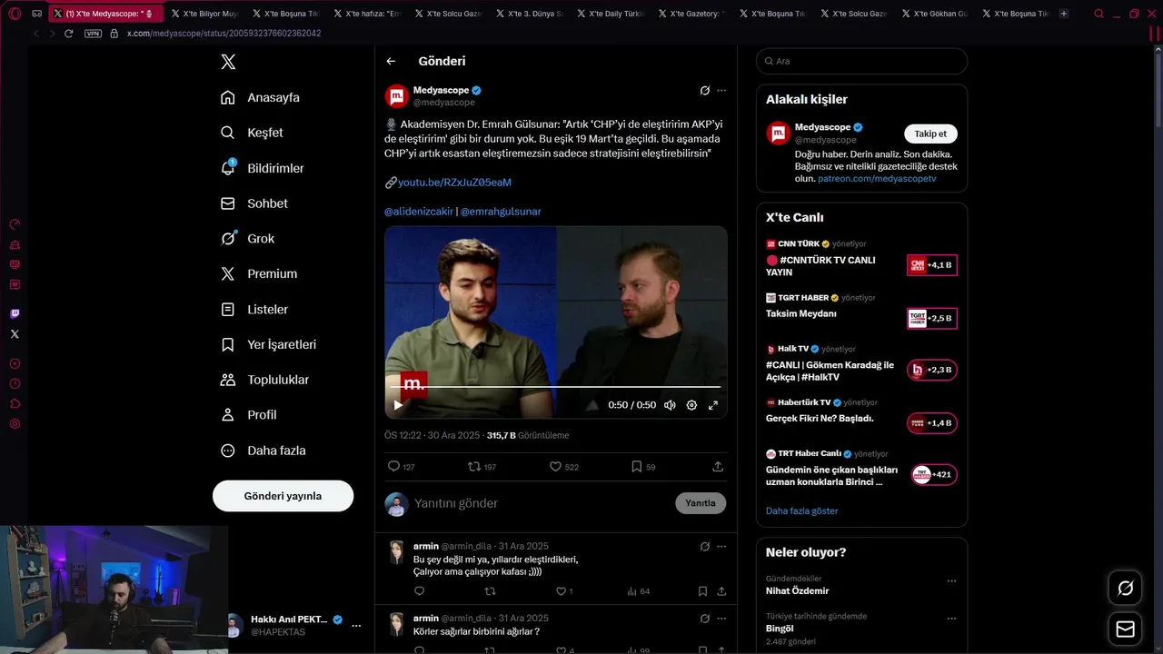Open browser search tabs icon

tap(1098, 14)
